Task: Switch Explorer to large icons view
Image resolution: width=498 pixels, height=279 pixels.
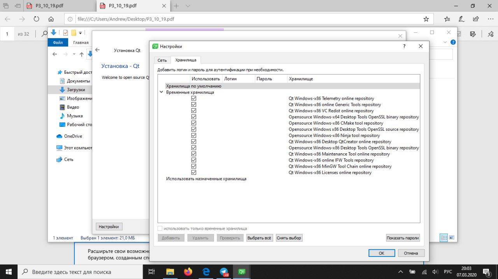Action: point(452,237)
